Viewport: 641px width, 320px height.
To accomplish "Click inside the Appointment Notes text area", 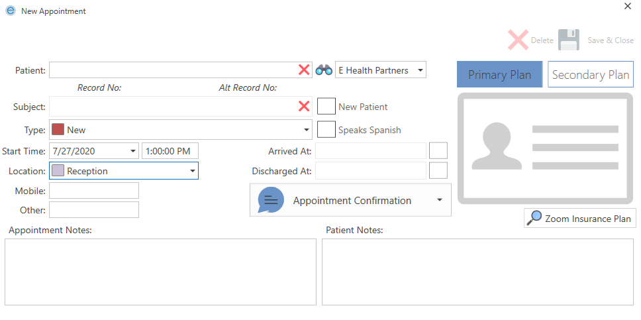I will [x=161, y=272].
